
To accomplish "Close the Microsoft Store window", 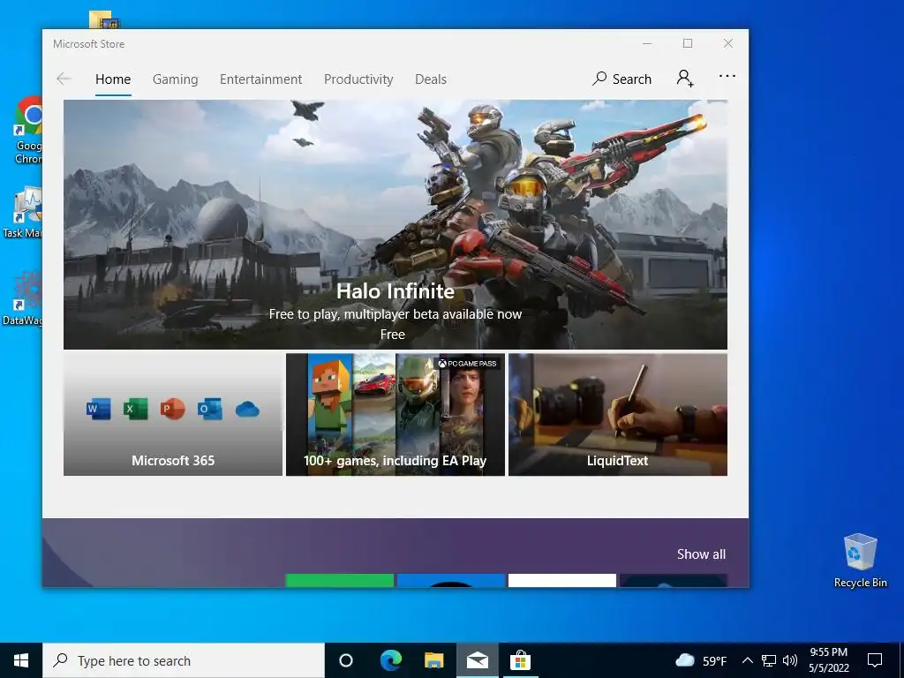I will point(728,44).
